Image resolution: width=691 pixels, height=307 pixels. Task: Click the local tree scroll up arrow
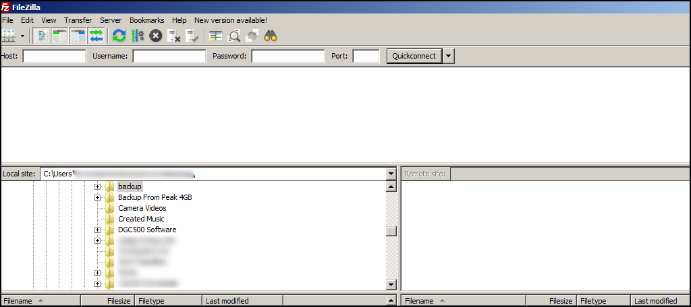pos(391,187)
